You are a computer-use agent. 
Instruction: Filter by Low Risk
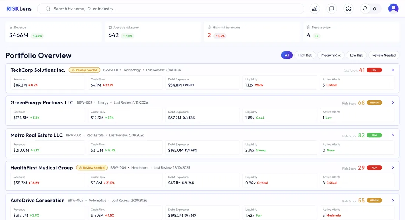coord(356,55)
